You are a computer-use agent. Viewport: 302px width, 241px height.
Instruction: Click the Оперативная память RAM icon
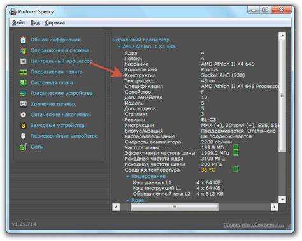pos(23,72)
